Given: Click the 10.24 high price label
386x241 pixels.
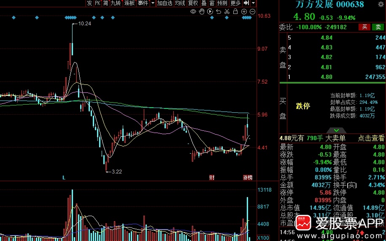Looking at the screenshot, I should tap(85, 24).
